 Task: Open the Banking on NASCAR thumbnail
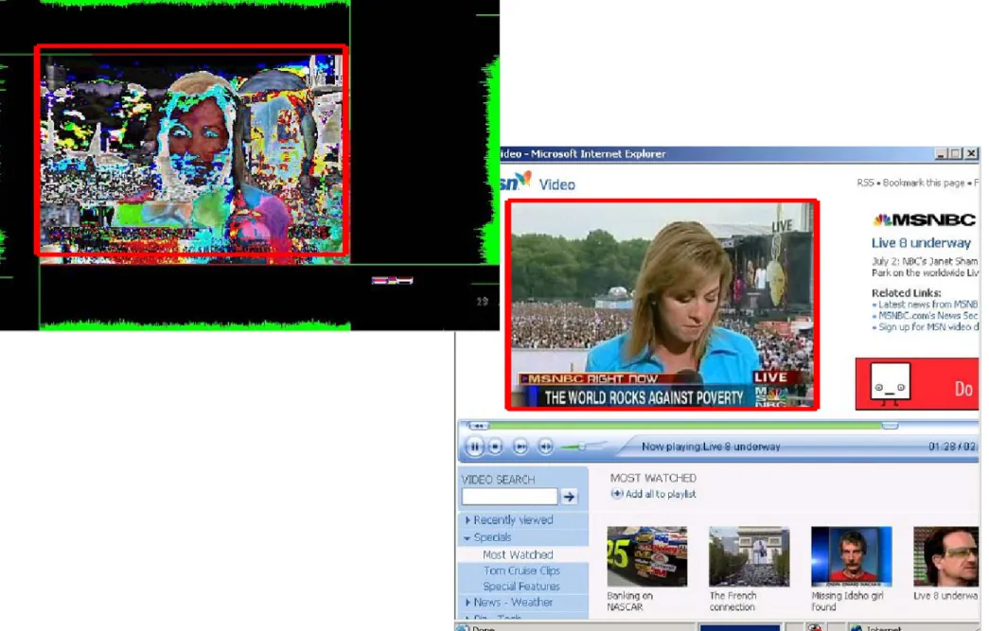tap(646, 556)
